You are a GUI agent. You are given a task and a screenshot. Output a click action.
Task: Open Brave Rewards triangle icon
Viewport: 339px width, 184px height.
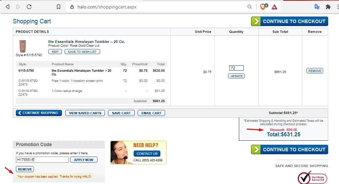tap(274, 7)
